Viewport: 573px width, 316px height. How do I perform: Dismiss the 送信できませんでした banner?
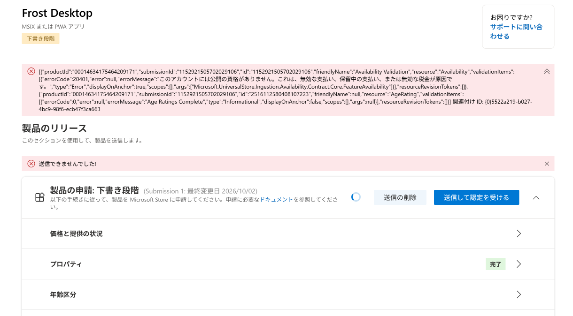(x=547, y=164)
